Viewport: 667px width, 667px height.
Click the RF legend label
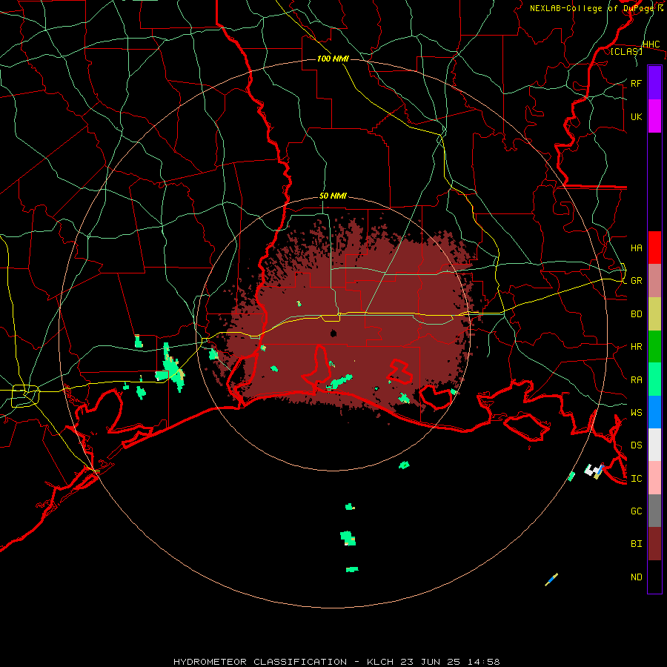pyautogui.click(x=637, y=83)
